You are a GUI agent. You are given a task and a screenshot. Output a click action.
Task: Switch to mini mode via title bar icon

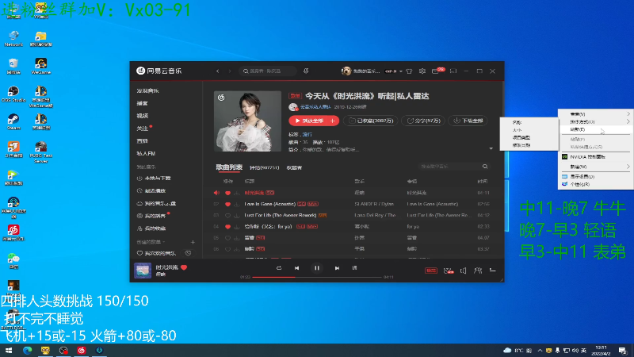coord(453,71)
